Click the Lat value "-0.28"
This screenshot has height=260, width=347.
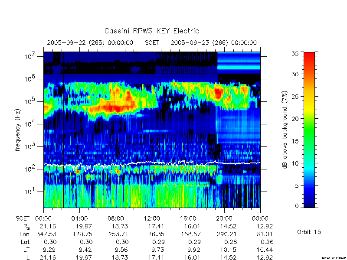(x=228, y=242)
